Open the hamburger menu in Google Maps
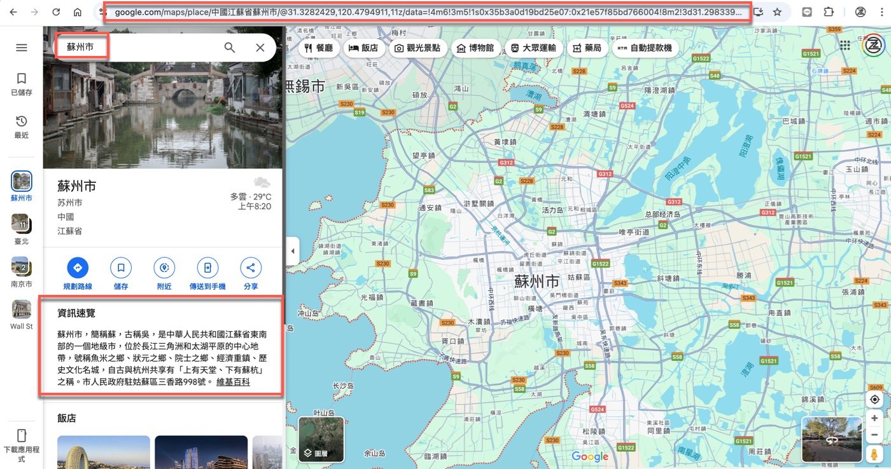The image size is (891, 469). 21,48
